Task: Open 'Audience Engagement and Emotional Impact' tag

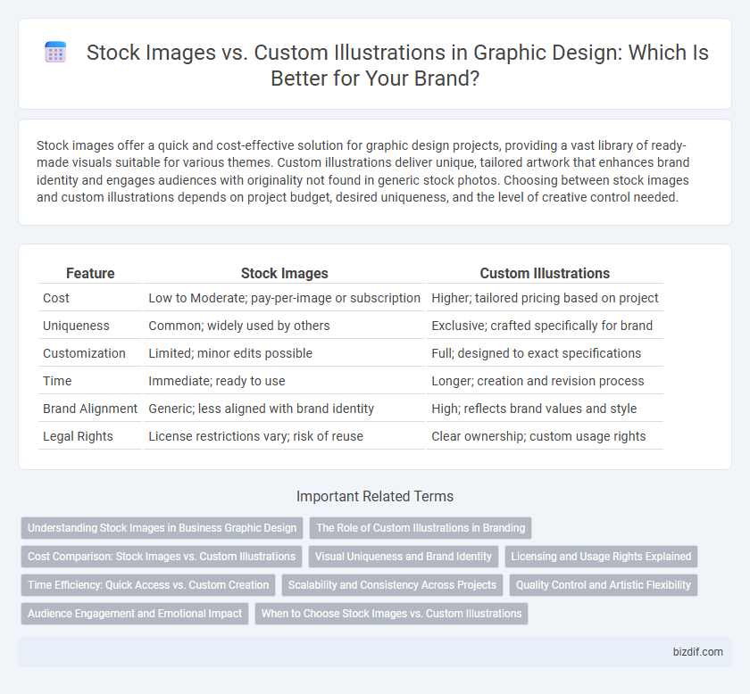Action: (135, 614)
